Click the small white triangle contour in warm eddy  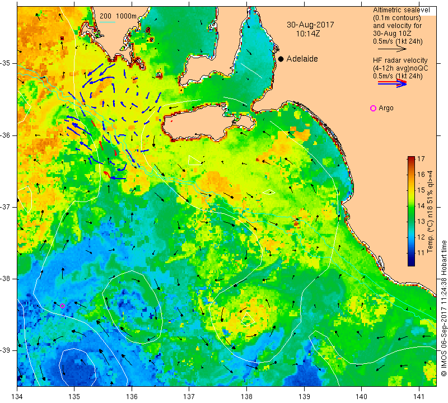coord(248,318)
